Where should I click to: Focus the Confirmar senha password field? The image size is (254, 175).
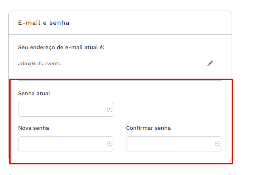(x=170, y=144)
